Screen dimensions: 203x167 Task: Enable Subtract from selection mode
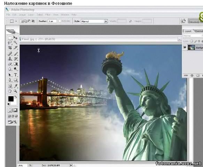(29, 21)
